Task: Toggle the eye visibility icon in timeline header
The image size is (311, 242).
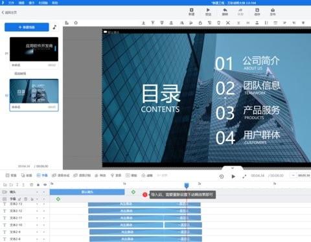Action: click(x=45, y=184)
